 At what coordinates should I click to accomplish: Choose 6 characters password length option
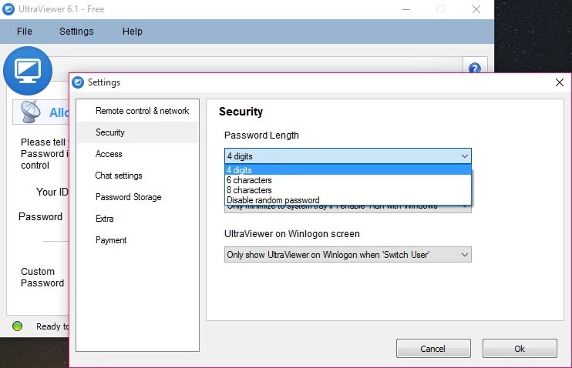[x=249, y=180]
